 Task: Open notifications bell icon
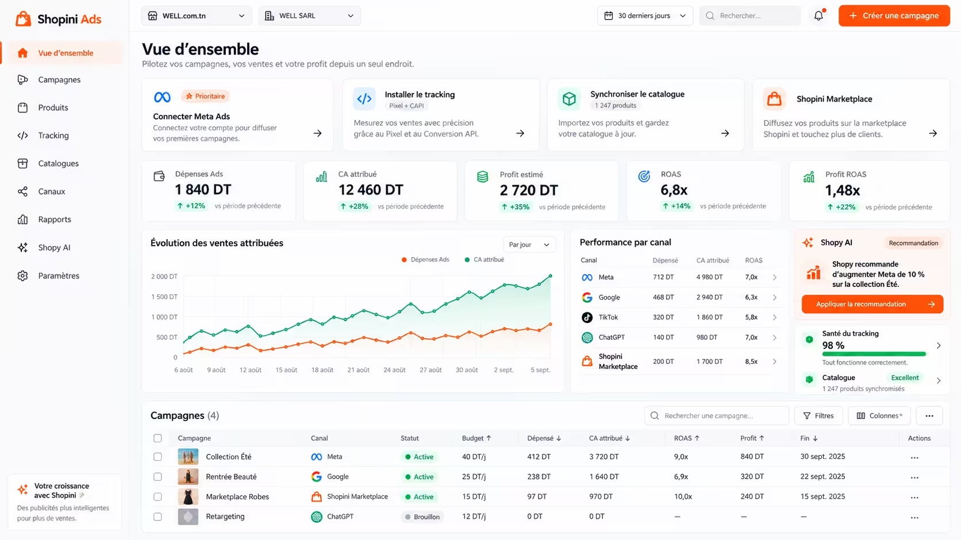pos(818,15)
